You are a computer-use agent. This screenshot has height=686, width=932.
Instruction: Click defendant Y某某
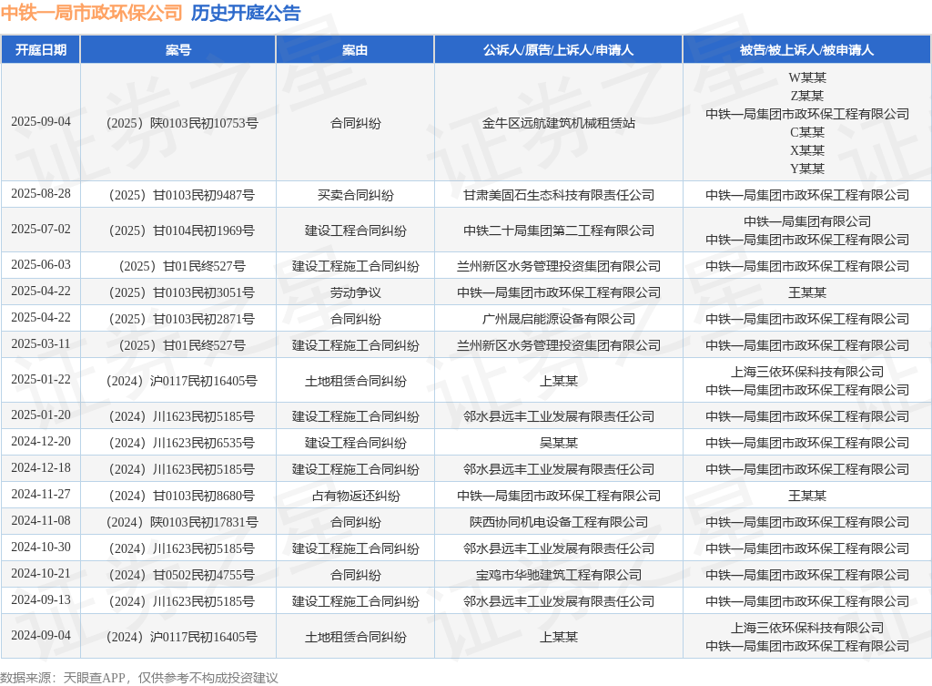point(807,169)
